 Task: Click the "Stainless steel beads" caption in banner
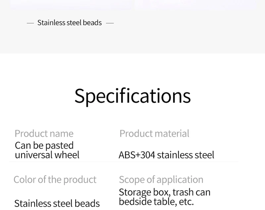pos(70,23)
